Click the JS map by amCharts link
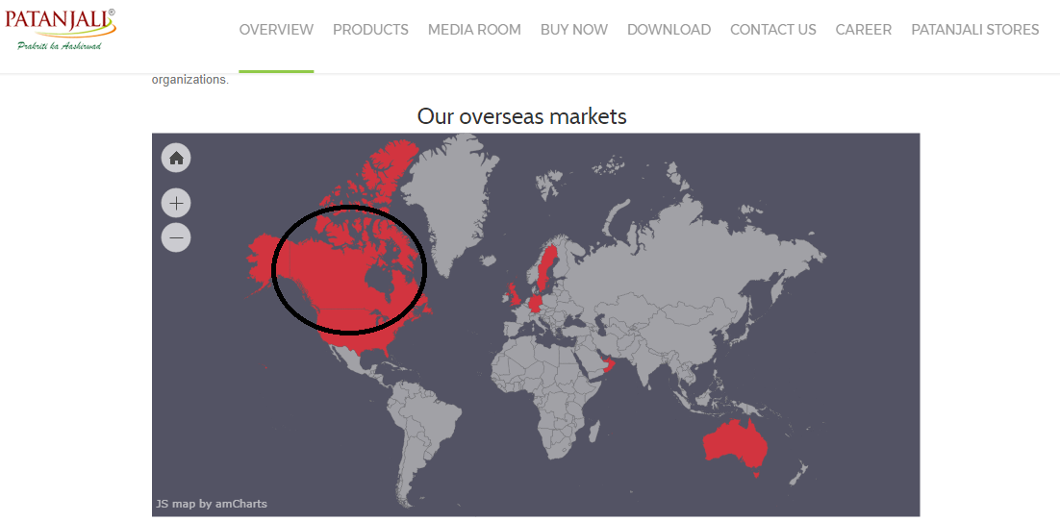 (x=212, y=504)
